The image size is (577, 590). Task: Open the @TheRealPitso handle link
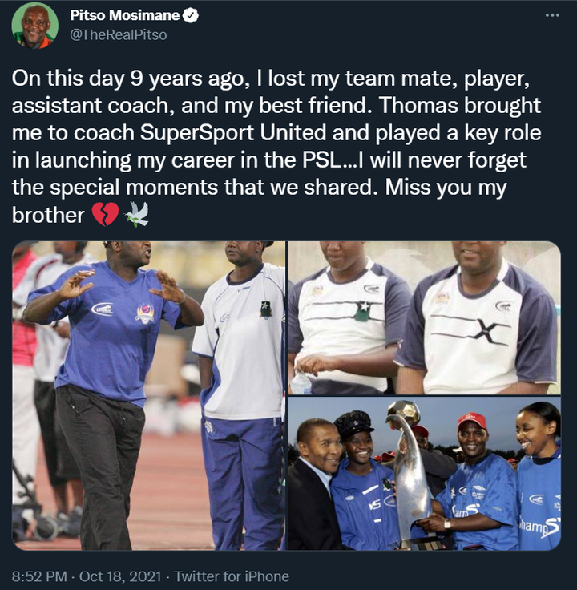point(119,35)
